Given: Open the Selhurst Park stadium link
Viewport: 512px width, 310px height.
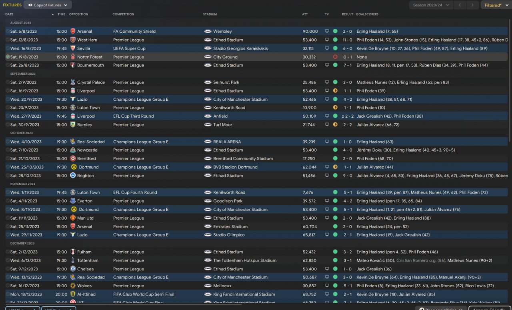Looking at the screenshot, I should (226, 82).
